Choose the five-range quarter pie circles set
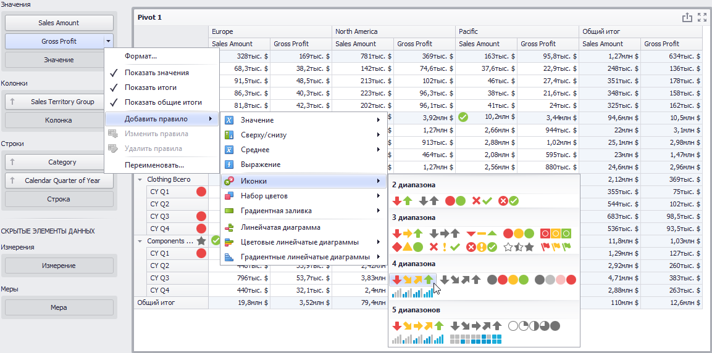This screenshot has height=353, width=712. tap(534, 326)
